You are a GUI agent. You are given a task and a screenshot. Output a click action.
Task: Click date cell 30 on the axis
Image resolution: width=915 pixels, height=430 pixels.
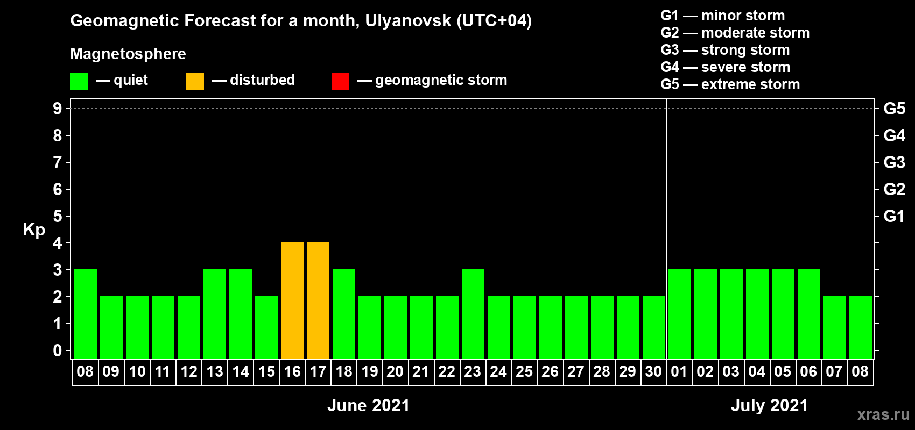pyautogui.click(x=653, y=372)
